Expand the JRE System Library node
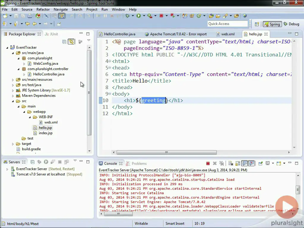This screenshot has width=304, height=228. pos(13,90)
